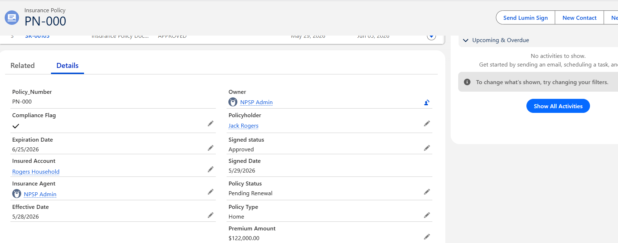
Task: Click the Pending Renewal status value
Action: pos(251,193)
